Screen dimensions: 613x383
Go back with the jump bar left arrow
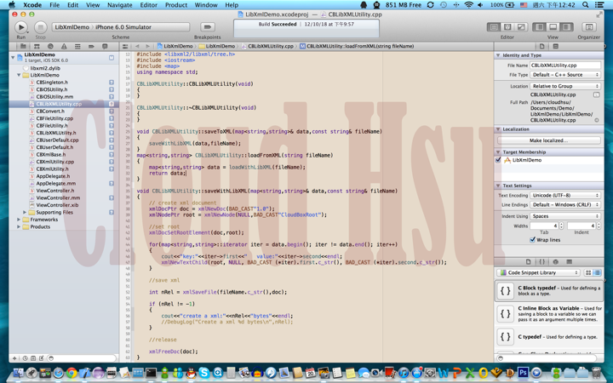(x=137, y=46)
